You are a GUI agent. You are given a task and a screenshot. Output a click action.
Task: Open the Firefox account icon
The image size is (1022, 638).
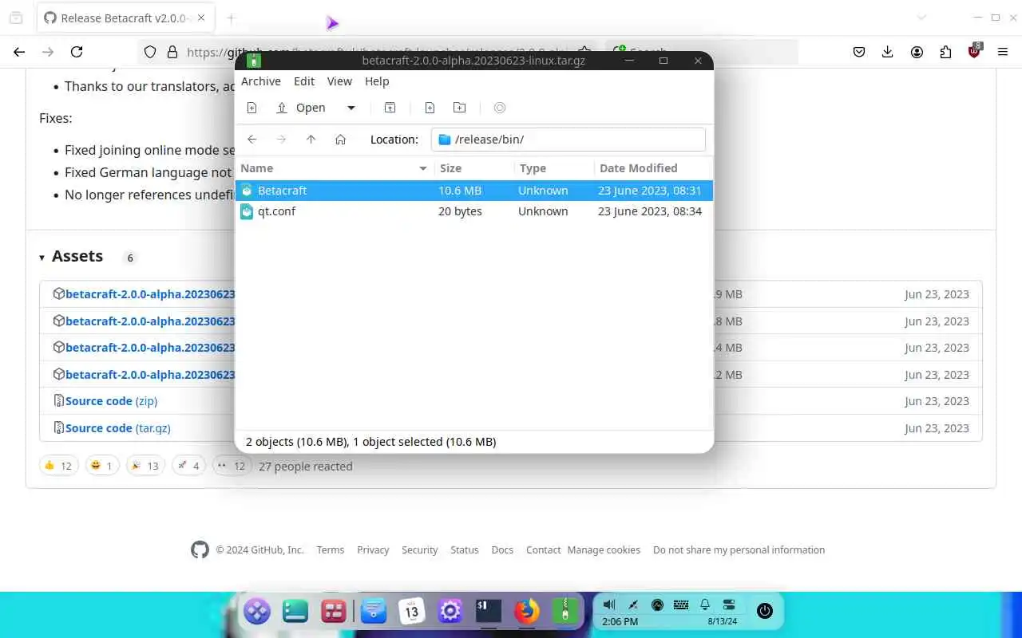917,52
